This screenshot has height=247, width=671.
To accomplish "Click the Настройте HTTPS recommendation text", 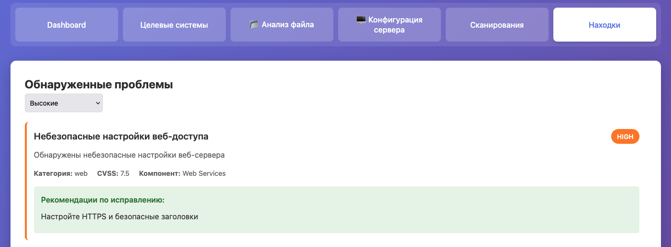I will coord(120,217).
